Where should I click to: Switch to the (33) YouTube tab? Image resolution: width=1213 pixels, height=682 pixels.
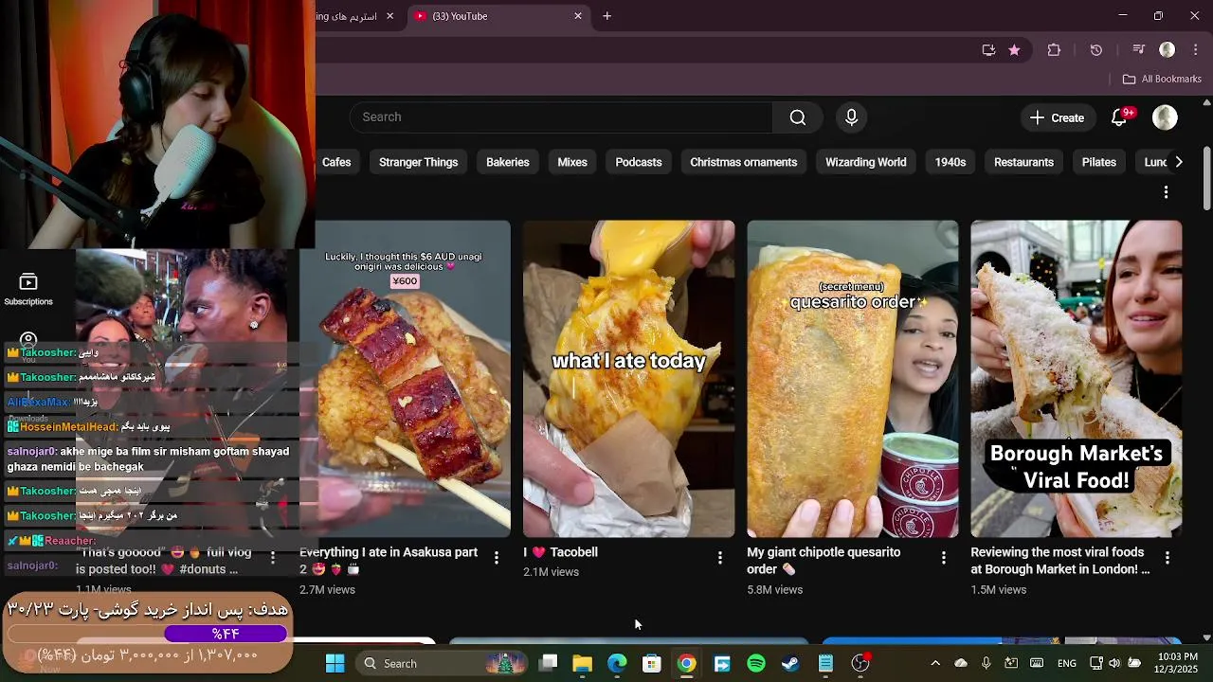pyautogui.click(x=498, y=16)
